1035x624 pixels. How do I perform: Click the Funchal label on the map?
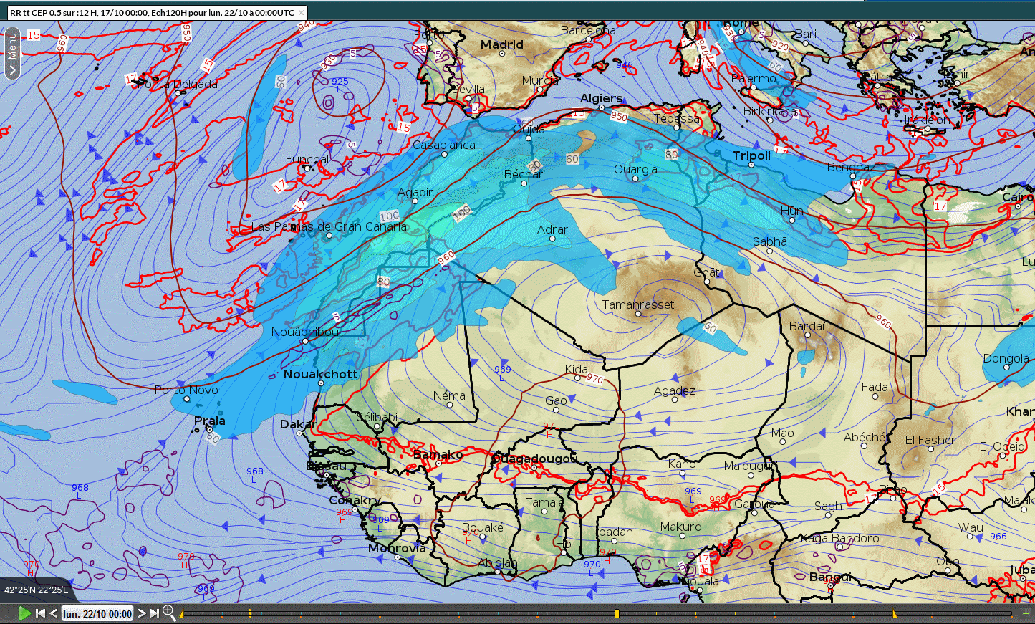307,159
